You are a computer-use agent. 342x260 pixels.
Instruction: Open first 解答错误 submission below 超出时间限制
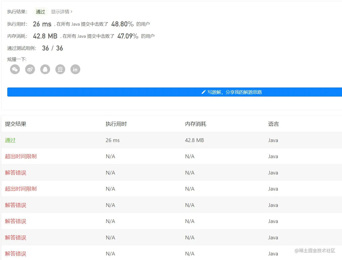pyautogui.click(x=16, y=173)
